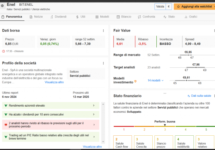The height and width of the screenshot is (150, 215).
Task: Open Dati sulla salute link
Action: 201,96
